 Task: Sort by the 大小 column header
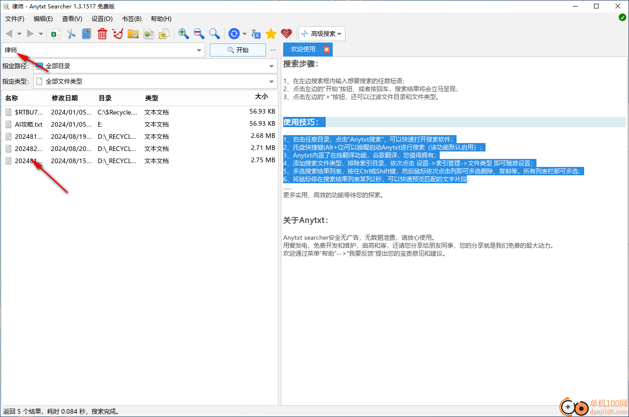[261, 97]
